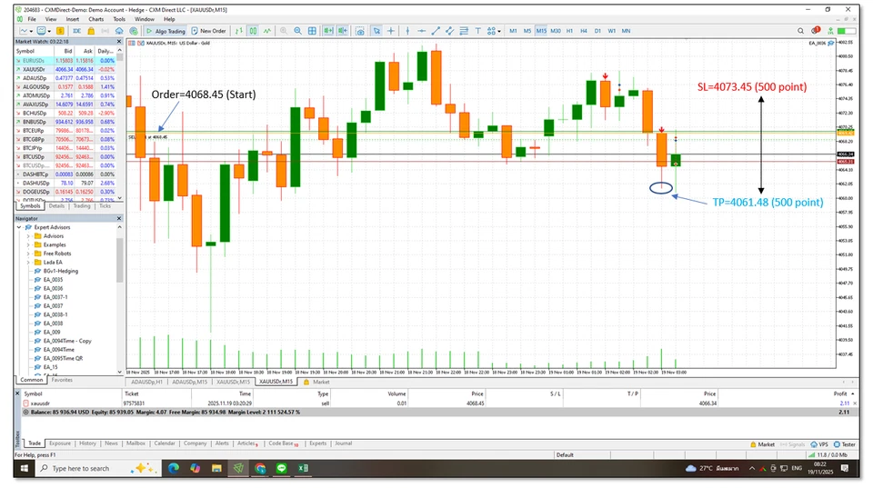Collapse the Expert Advisors tree node
Screen dimensions: 873x488
tap(19, 227)
